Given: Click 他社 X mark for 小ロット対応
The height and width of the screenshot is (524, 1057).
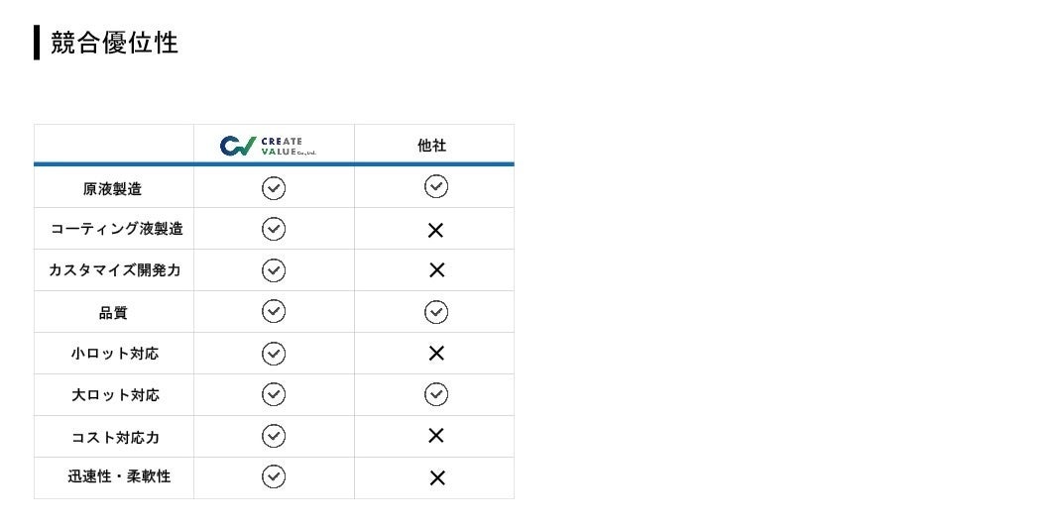Looking at the screenshot, I should pyautogui.click(x=435, y=354).
